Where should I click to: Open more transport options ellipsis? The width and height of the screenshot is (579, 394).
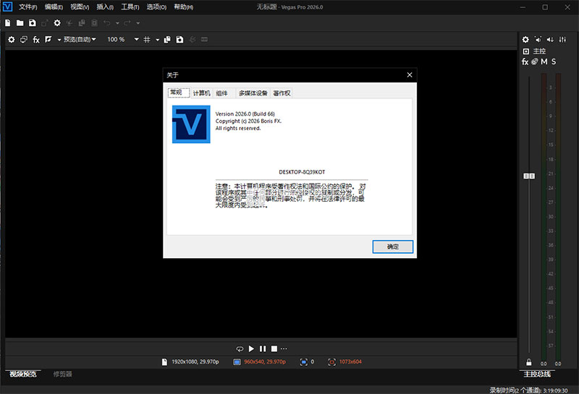click(284, 348)
